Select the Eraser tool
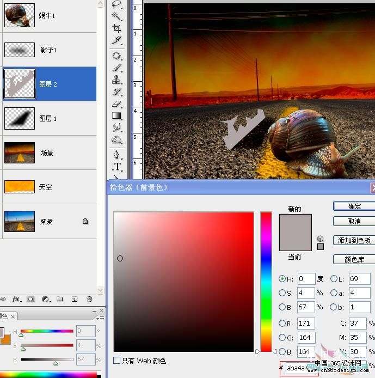Image resolution: width=375 pixels, height=378 pixels. [117, 104]
